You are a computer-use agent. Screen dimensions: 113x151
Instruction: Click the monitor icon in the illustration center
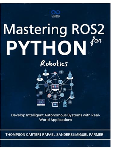(55, 88)
